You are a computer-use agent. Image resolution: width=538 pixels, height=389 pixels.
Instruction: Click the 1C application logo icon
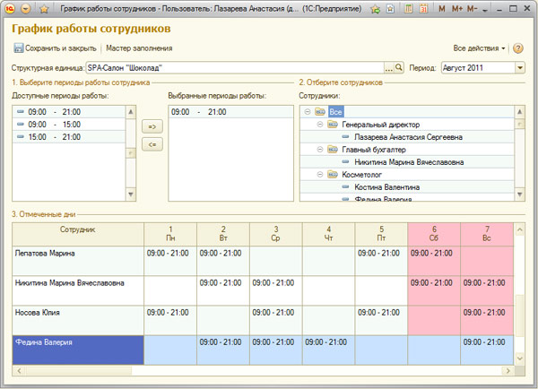tap(10, 9)
